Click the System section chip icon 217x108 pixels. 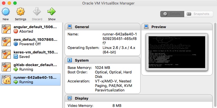click(x=70, y=60)
